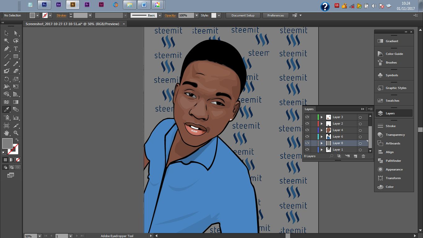The height and width of the screenshot is (238, 423).
Task: Pick the Magic Wand tool
Action: tap(7, 41)
